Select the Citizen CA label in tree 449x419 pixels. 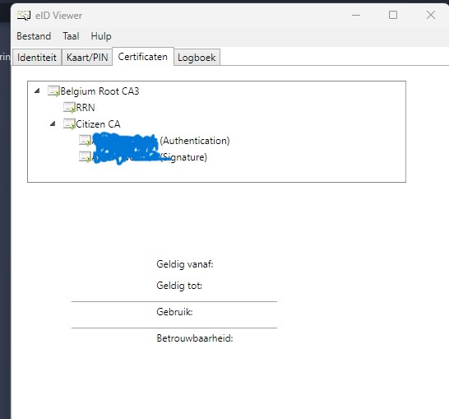click(x=98, y=124)
